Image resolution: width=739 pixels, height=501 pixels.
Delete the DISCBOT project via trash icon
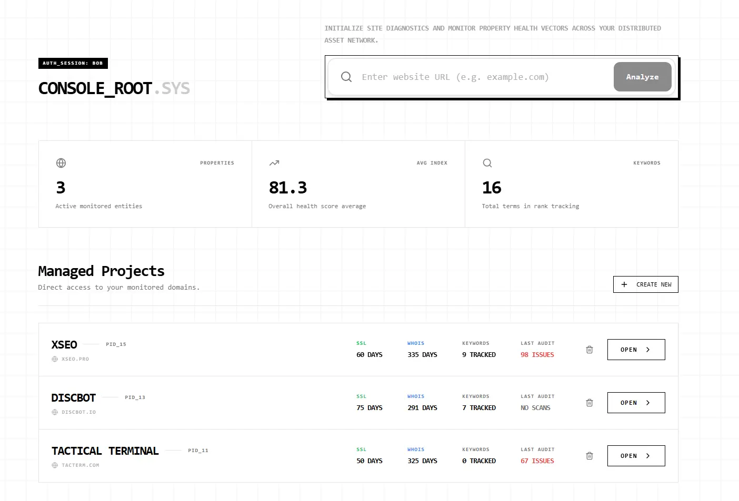[x=590, y=403]
